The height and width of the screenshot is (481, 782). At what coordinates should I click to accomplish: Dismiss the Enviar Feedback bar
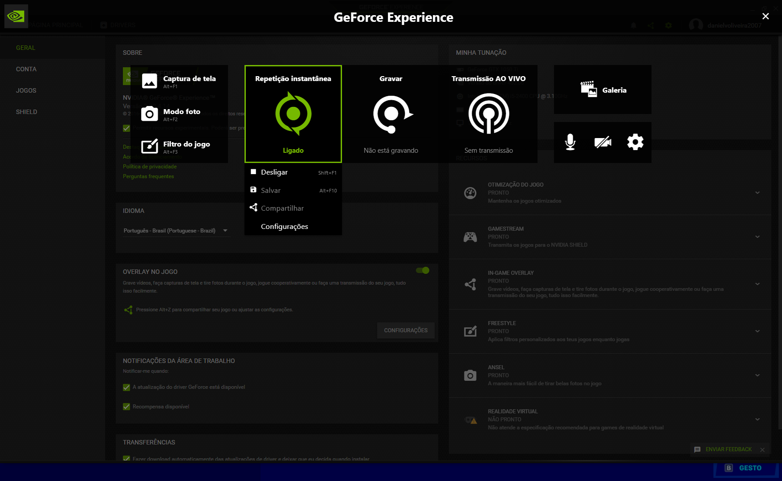coord(762,450)
